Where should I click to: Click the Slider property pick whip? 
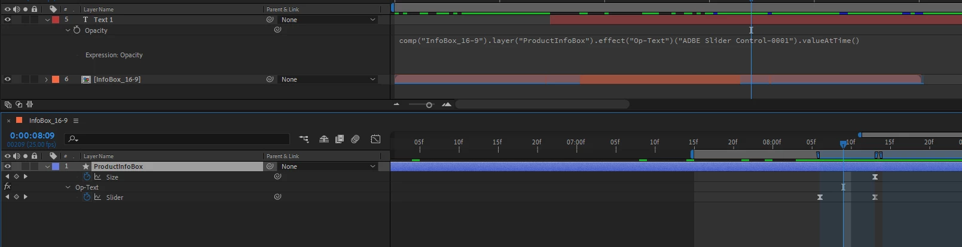click(x=277, y=196)
